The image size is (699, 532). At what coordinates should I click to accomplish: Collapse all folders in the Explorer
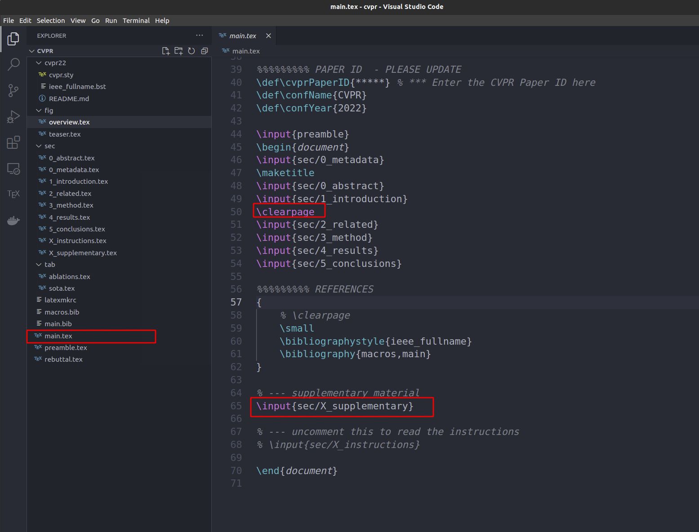[205, 51]
